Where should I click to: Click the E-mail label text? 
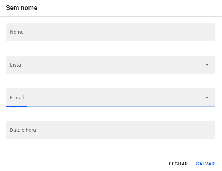(x=17, y=98)
